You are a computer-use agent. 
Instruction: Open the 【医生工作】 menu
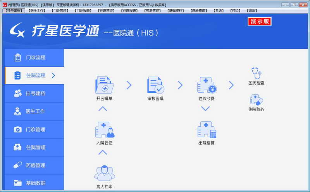coord(37,11)
